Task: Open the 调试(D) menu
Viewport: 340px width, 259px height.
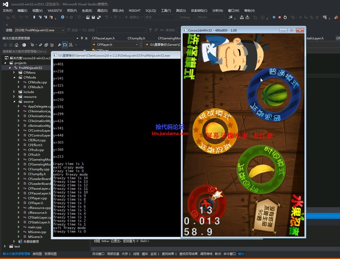Action: coord(102,10)
